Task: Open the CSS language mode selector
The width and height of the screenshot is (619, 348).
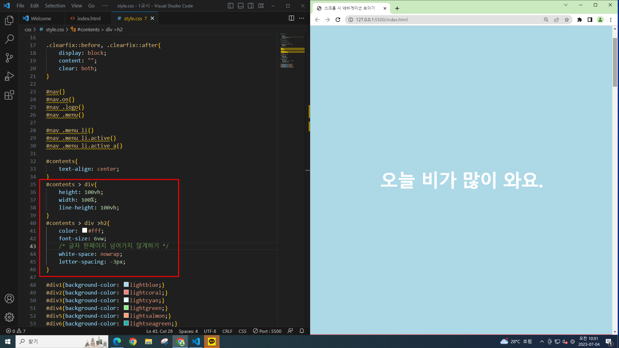Action: [242, 331]
